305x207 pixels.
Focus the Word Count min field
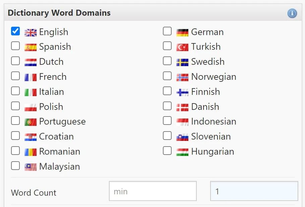[153, 191]
